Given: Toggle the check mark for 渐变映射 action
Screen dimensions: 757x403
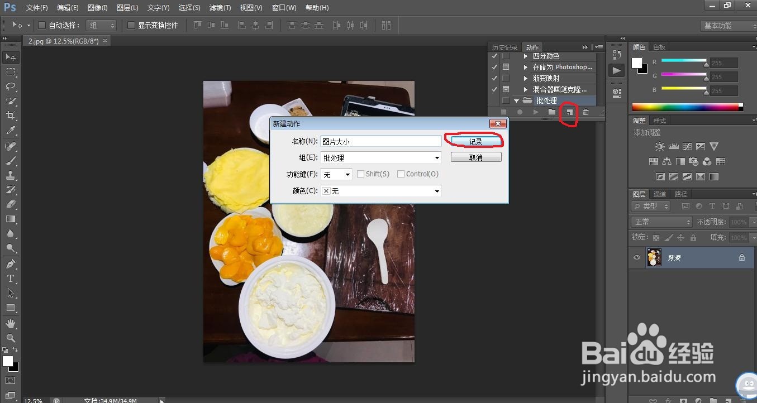Looking at the screenshot, I should click(494, 78).
